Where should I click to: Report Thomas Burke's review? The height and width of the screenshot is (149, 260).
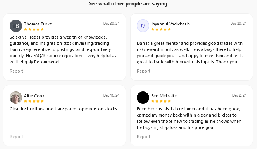[x=16, y=71]
